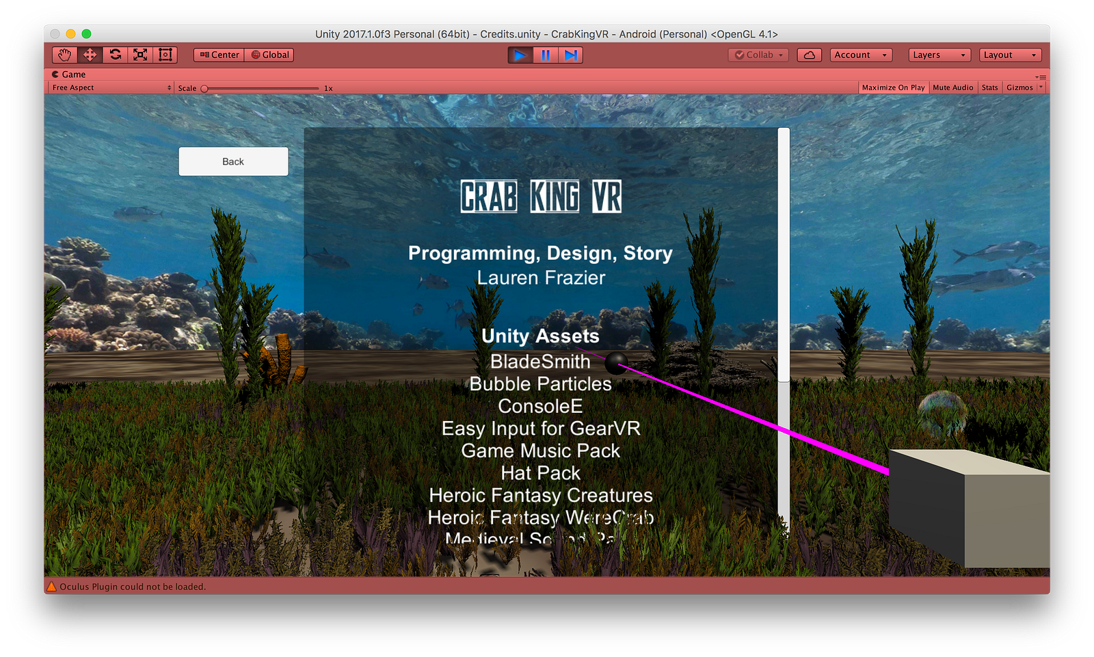Select the Move tool
Image resolution: width=1094 pixels, height=657 pixels.
coord(90,55)
